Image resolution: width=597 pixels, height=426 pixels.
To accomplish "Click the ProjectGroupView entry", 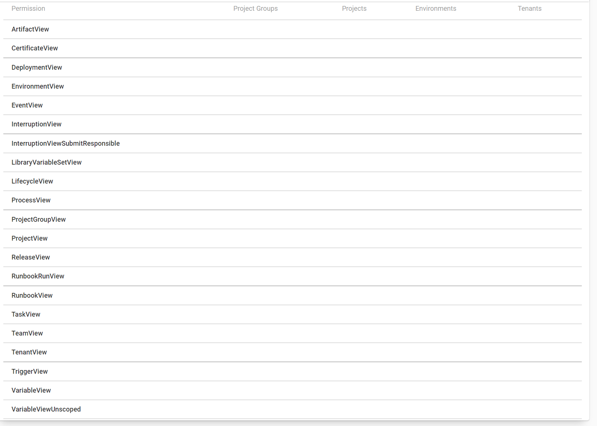I will click(x=38, y=219).
